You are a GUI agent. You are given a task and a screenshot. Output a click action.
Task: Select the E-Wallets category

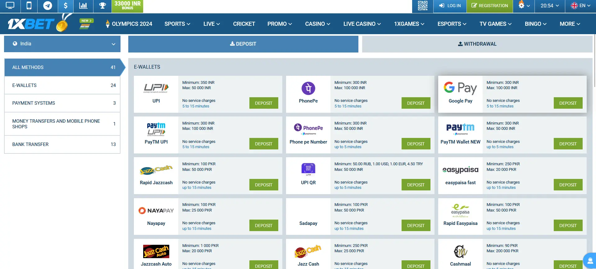(x=62, y=85)
